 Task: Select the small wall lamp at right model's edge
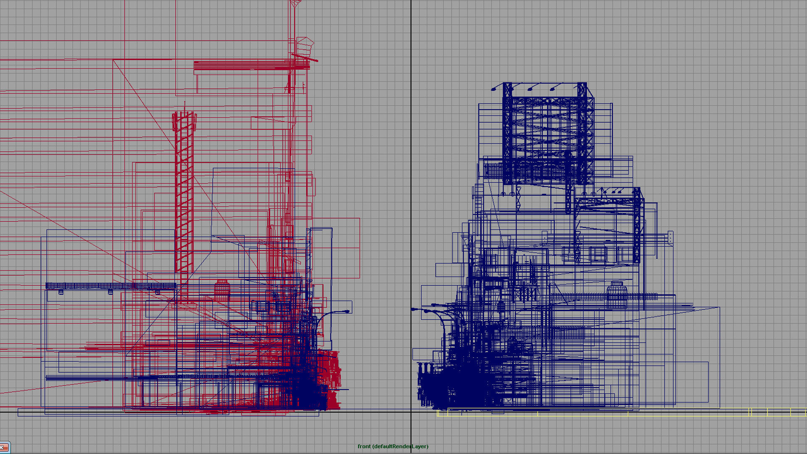tap(670, 238)
